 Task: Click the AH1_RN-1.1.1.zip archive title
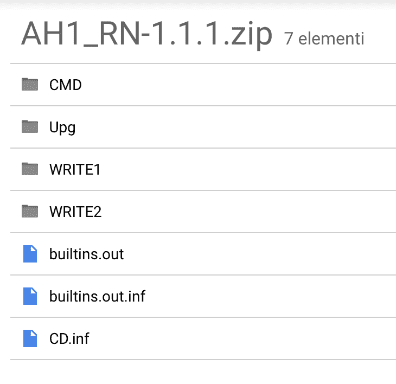146,35
